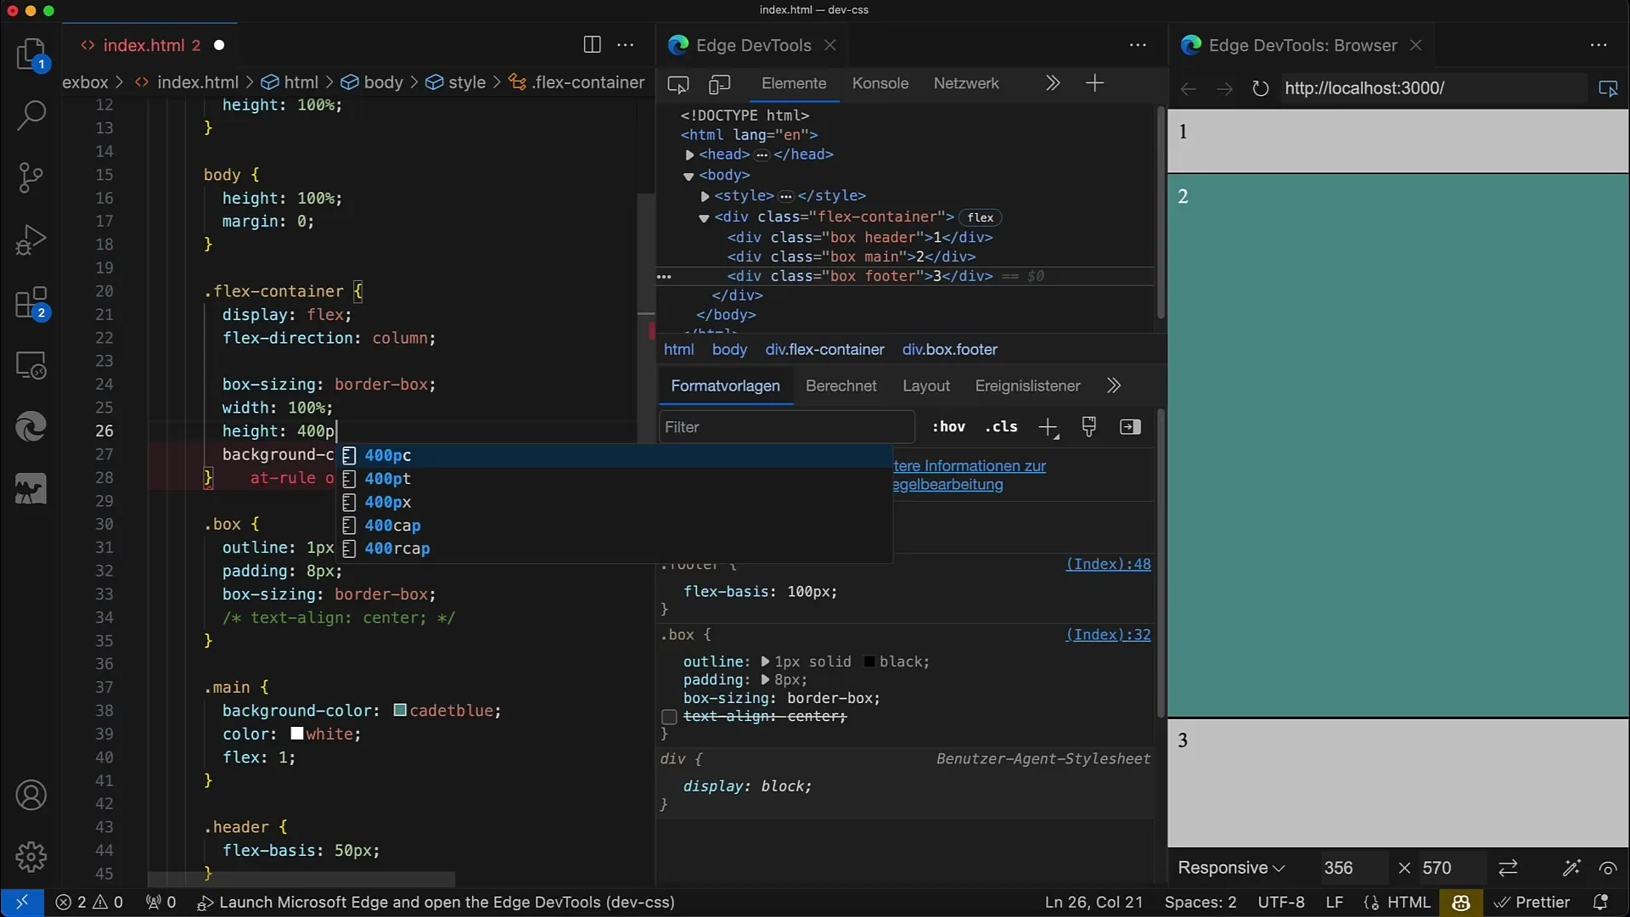Click the Prettier status bar item
This screenshot has height=917, width=1630.
pos(1532,902)
